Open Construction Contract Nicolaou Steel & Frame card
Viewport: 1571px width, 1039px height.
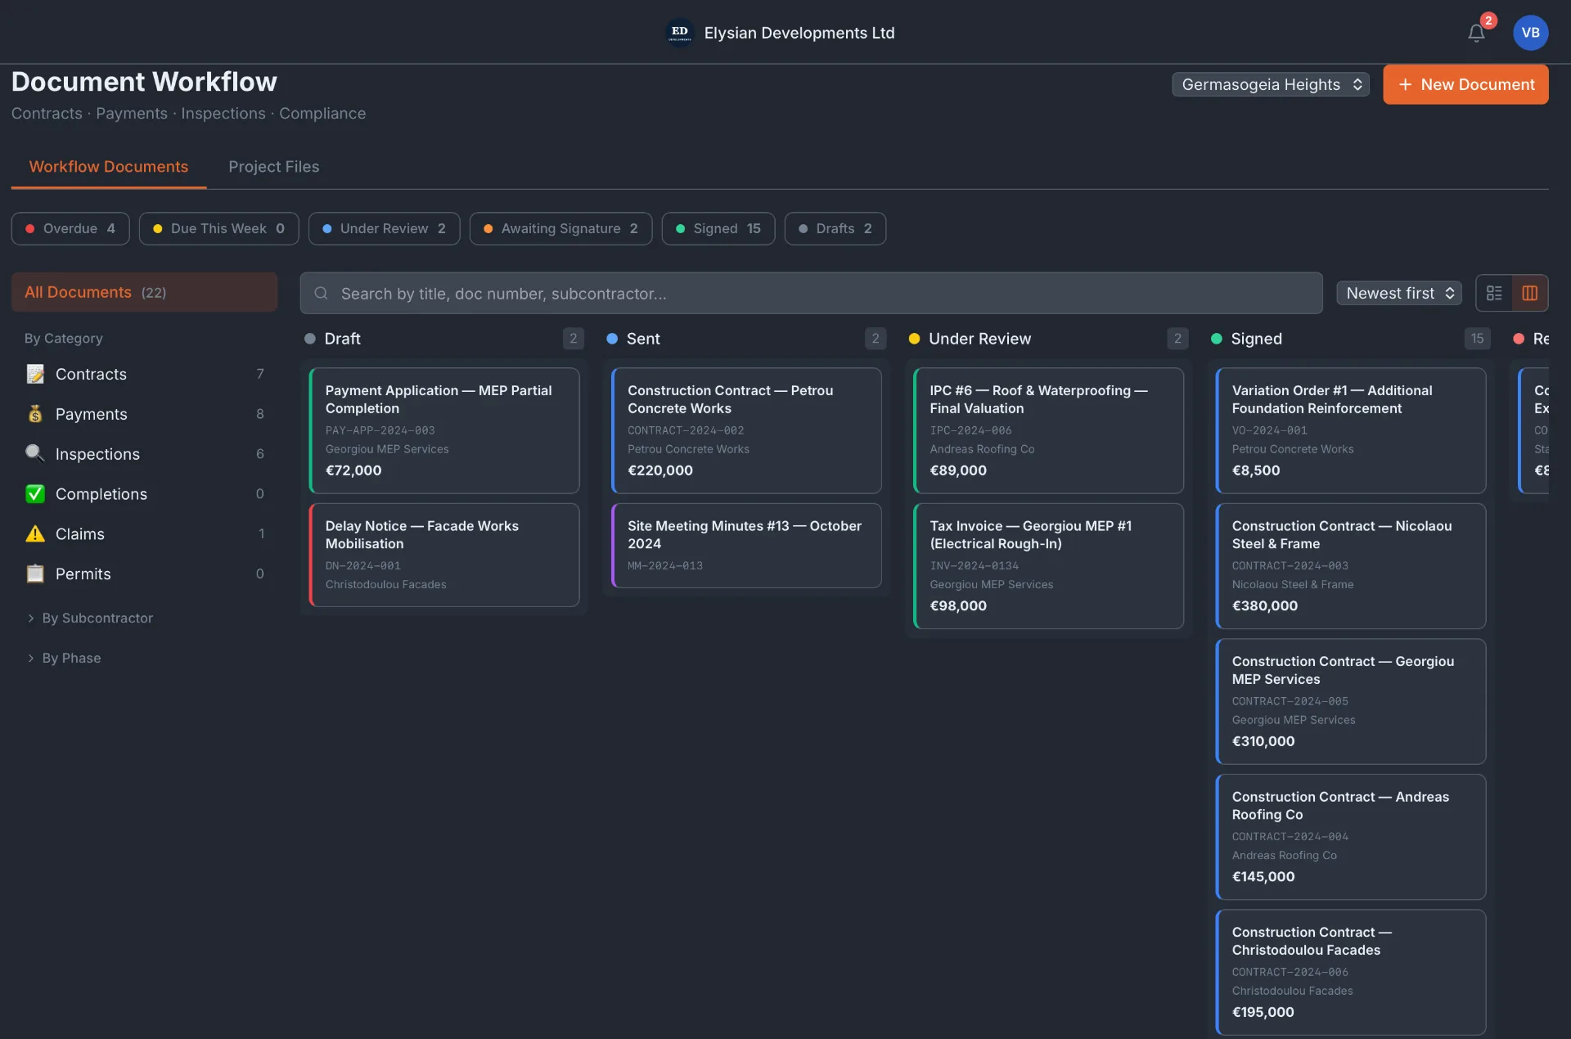(1351, 566)
